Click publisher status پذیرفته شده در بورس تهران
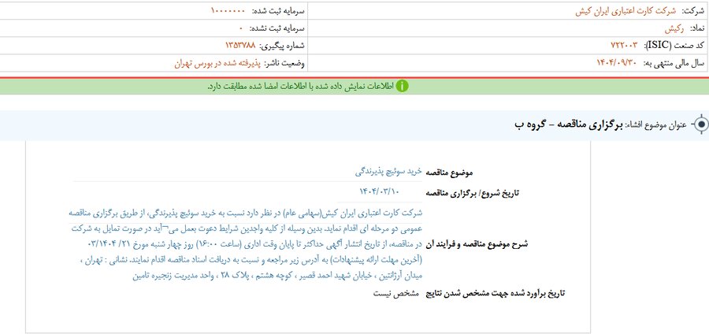This screenshot has width=709, height=334. 217,63
